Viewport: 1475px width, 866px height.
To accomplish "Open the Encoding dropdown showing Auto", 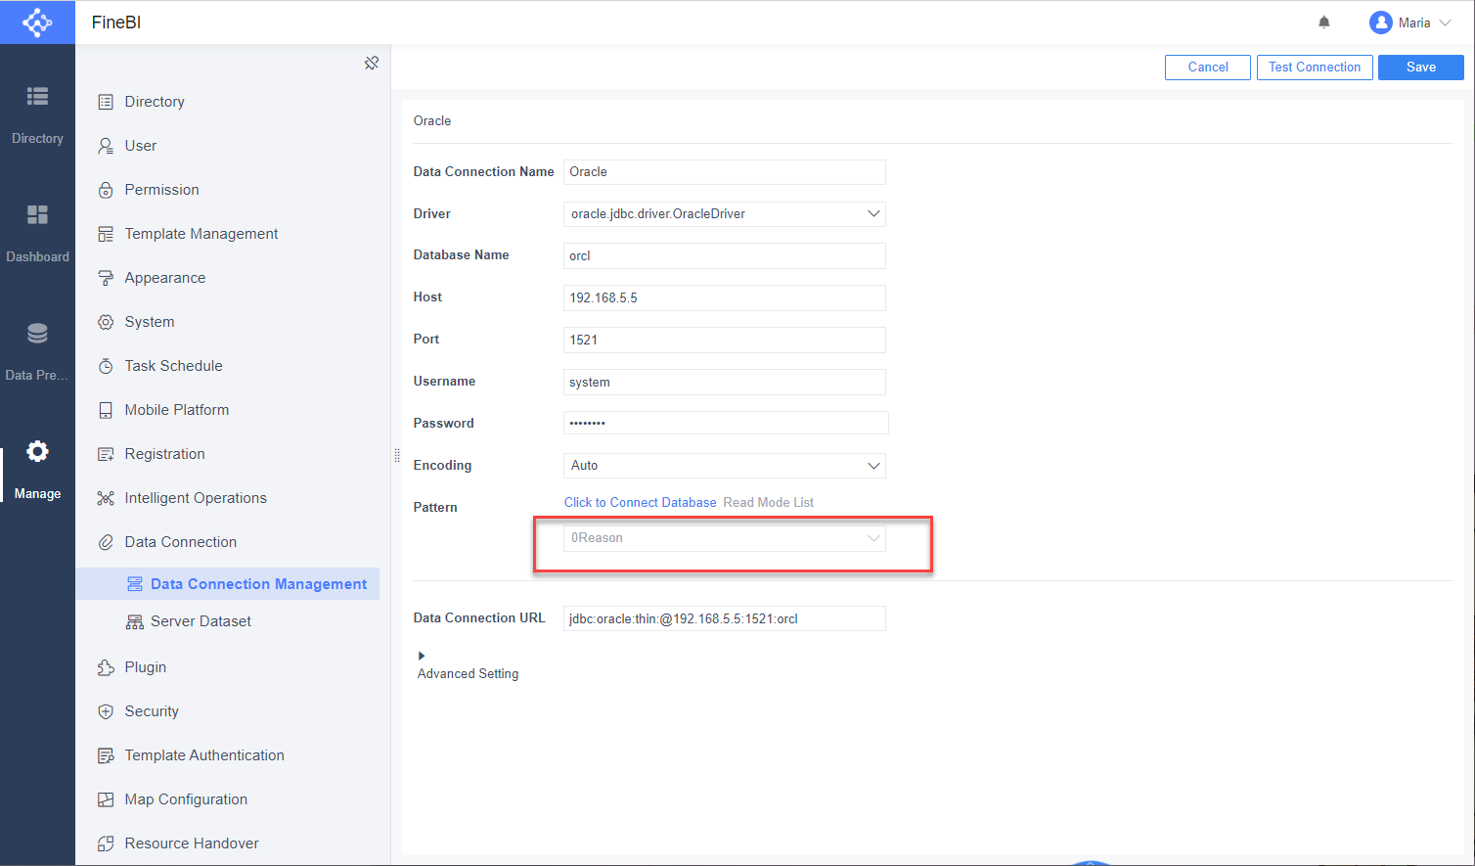I will coord(724,465).
